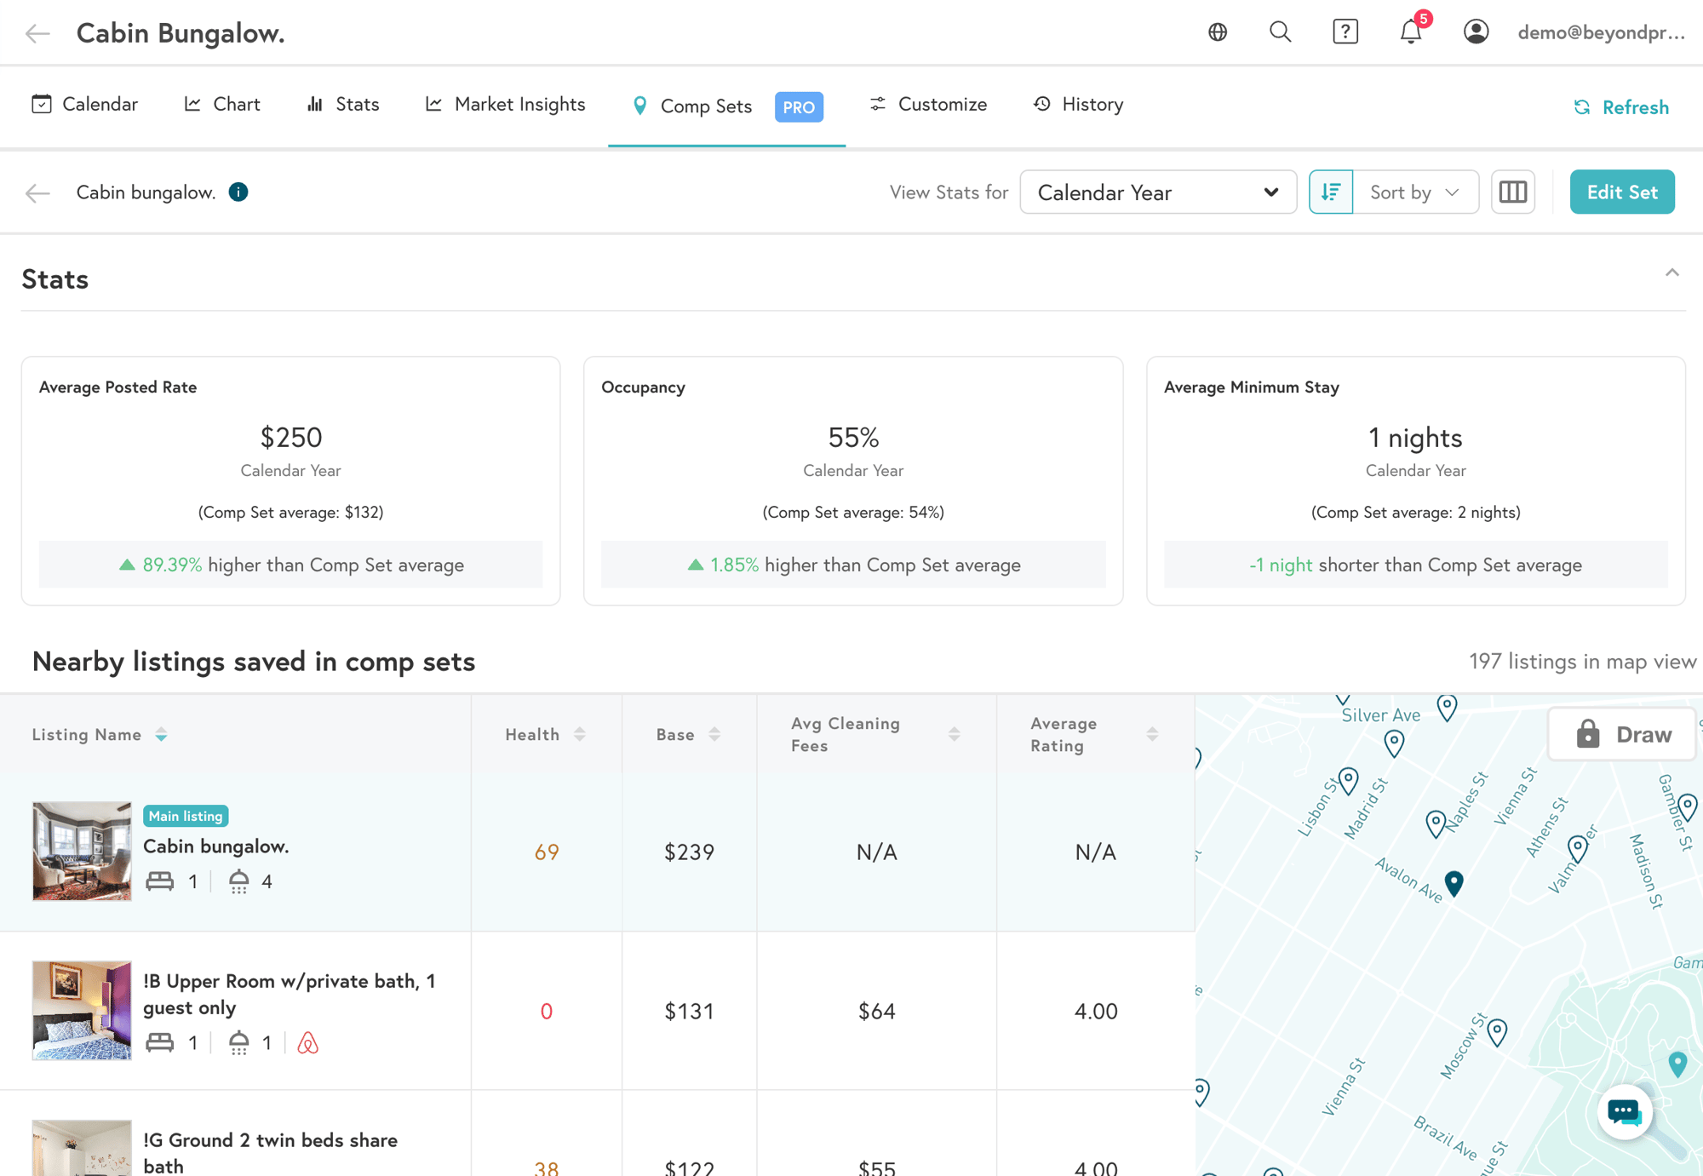Click the '-1 night' shorter stay text
Image resolution: width=1703 pixels, height=1176 pixels.
(1281, 565)
